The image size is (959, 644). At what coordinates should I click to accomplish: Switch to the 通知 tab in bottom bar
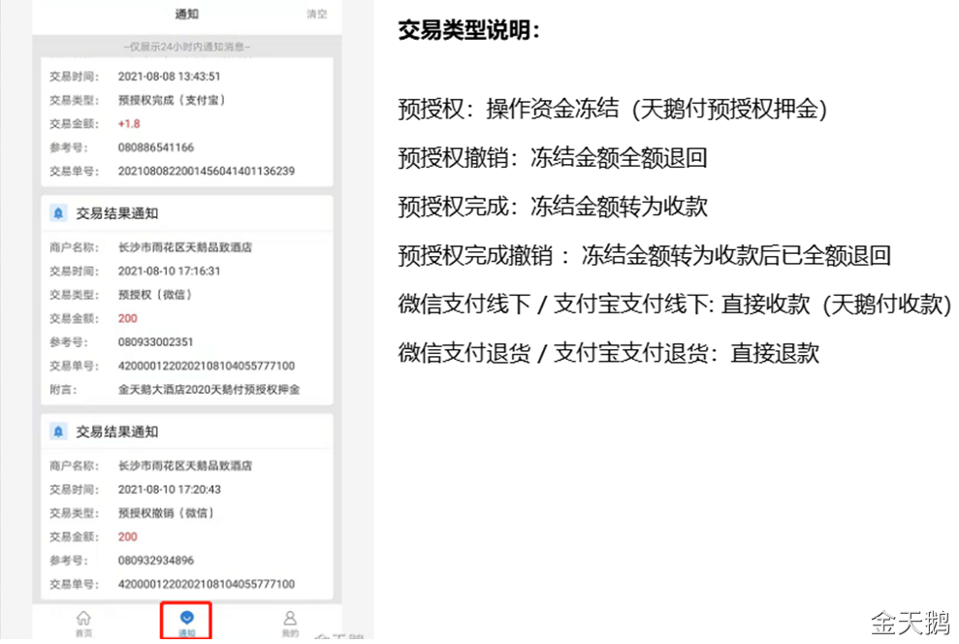tap(186, 623)
